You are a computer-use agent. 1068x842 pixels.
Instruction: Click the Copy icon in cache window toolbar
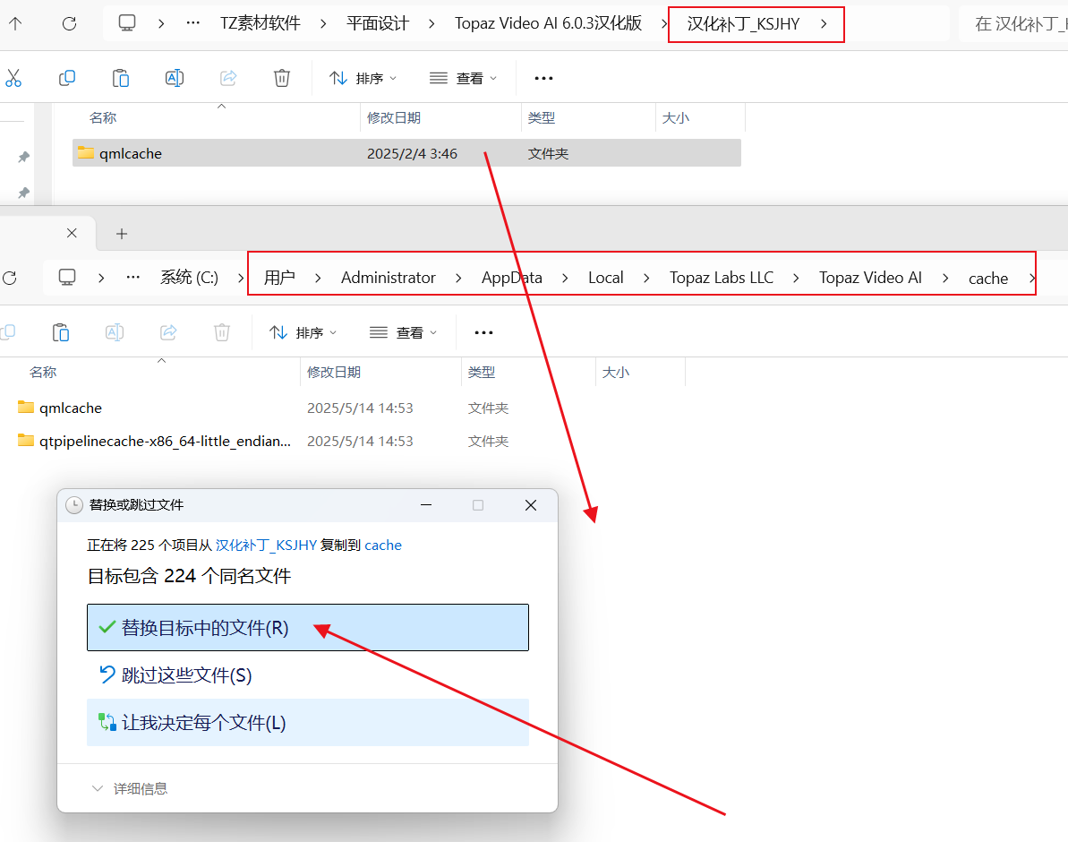click(7, 332)
